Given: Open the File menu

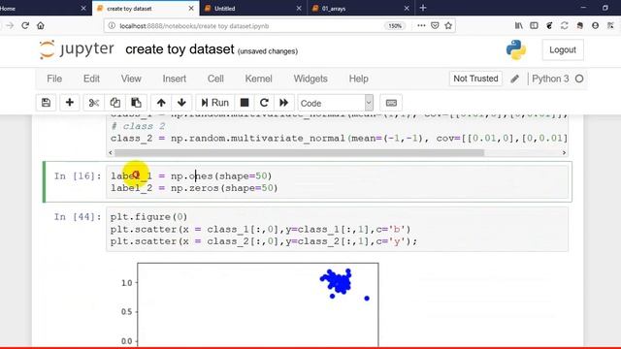Looking at the screenshot, I should [x=54, y=79].
